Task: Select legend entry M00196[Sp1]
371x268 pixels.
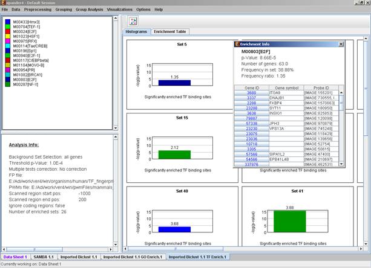Action: 25,51
